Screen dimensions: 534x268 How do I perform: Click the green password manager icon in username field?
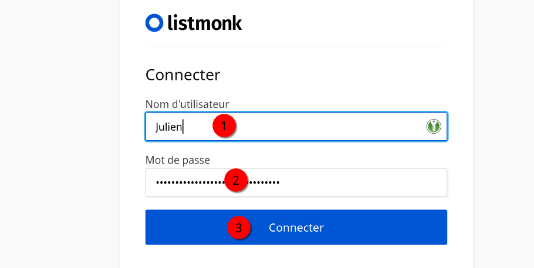coord(434,126)
